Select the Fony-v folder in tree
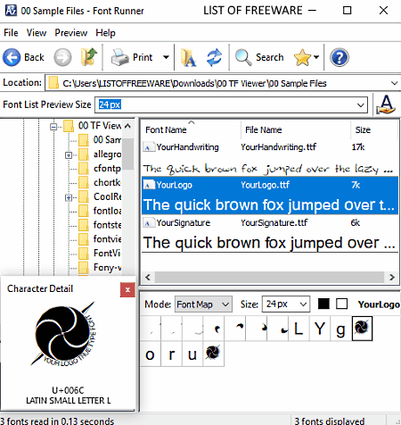Image resolution: width=401 pixels, height=425 pixels. click(x=101, y=268)
